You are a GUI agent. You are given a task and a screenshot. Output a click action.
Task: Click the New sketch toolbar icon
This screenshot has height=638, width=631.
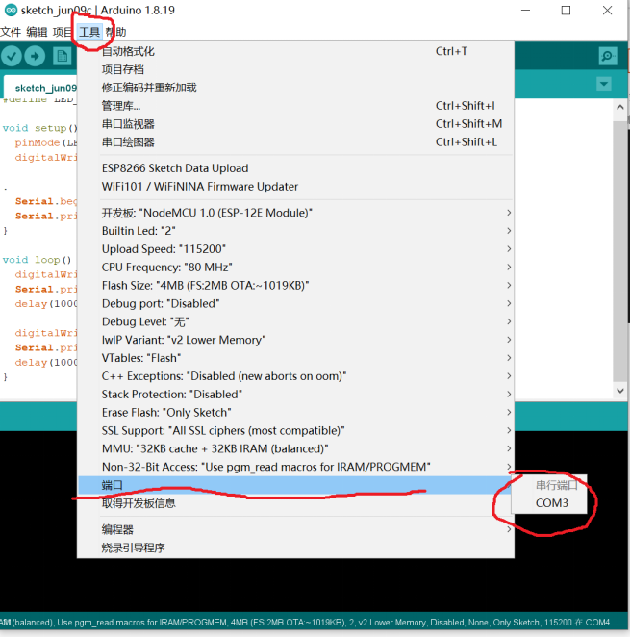62,56
